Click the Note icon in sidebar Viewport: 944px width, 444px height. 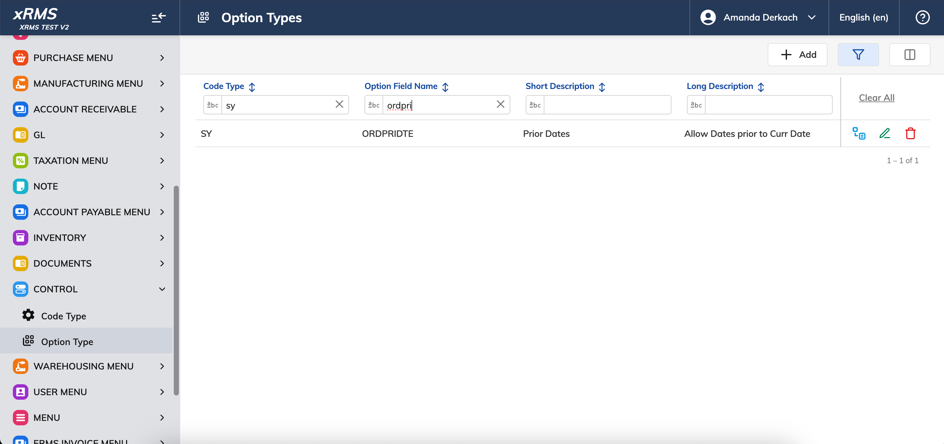click(x=21, y=186)
